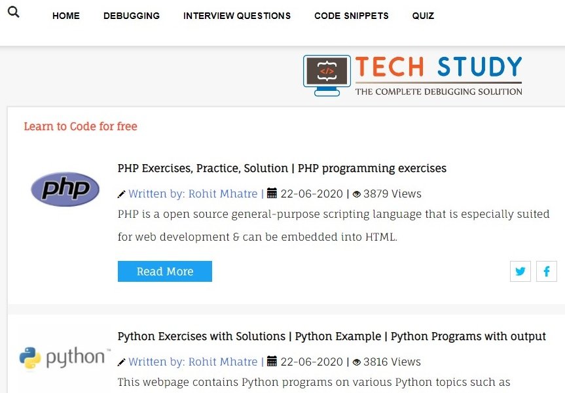Screen dimensions: 565x393
Task: Click the eye icon next to 3879 Views
Action: pyautogui.click(x=357, y=194)
